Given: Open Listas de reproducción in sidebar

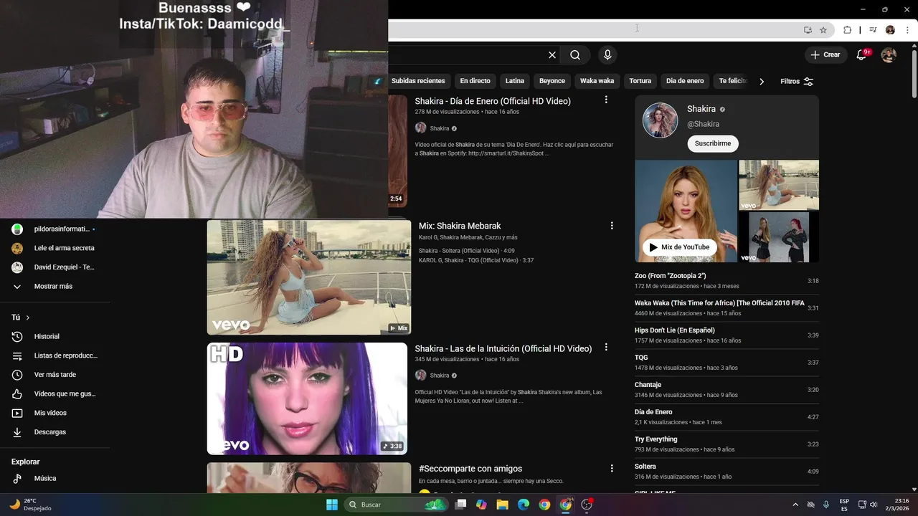Looking at the screenshot, I should [55, 355].
